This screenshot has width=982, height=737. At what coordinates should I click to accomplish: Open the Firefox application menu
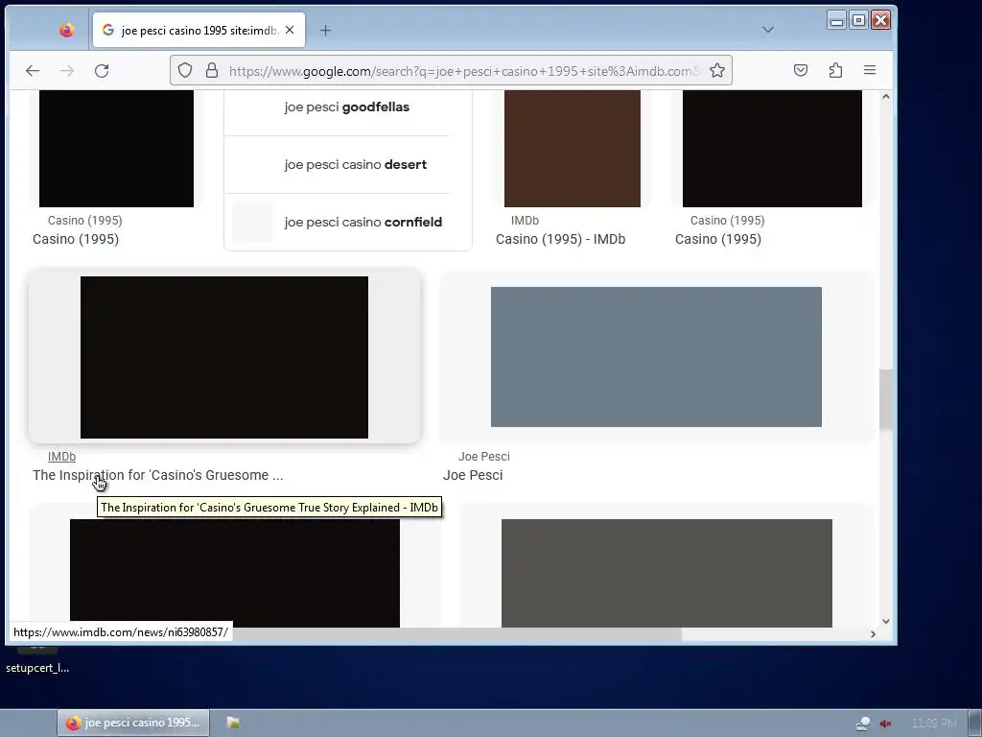[870, 70]
